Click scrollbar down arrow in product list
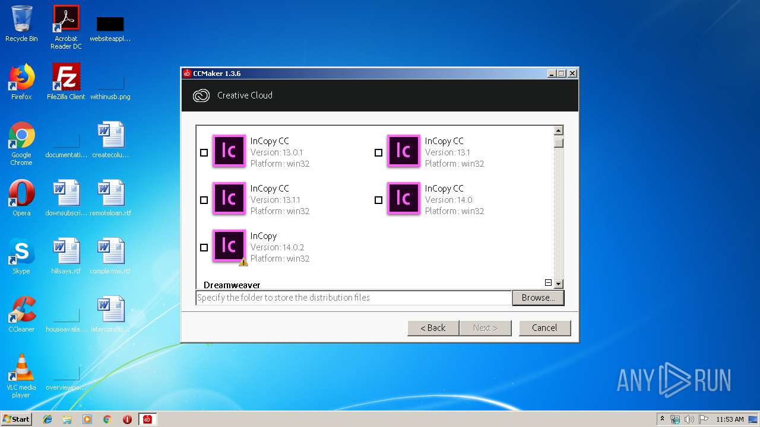The width and height of the screenshot is (760, 427). tap(558, 284)
